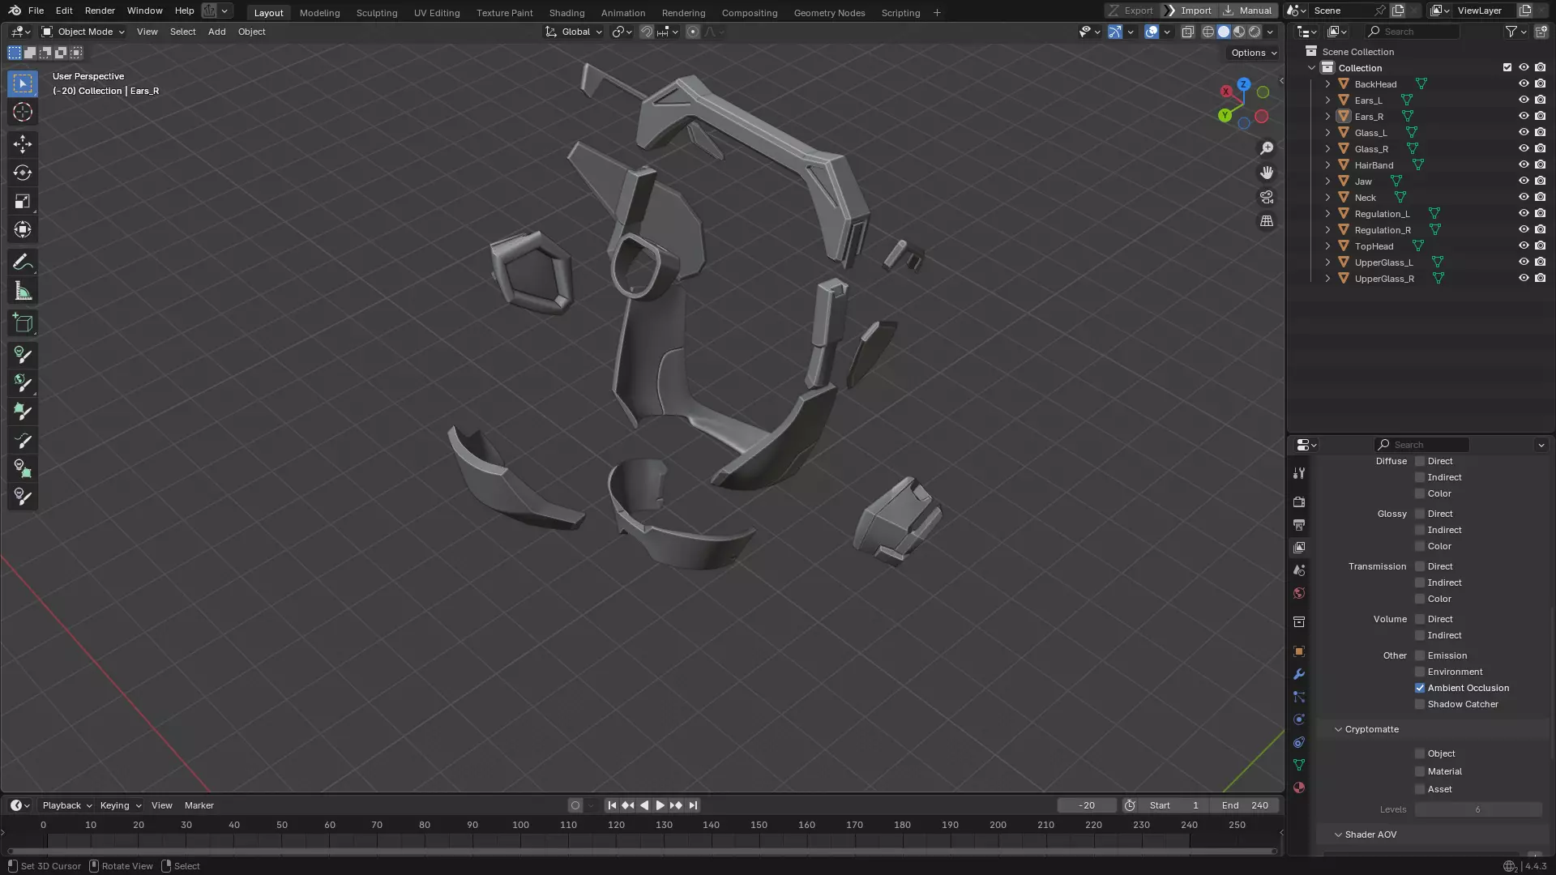Open the Add menu in viewport header
Image resolution: width=1556 pixels, height=875 pixels.
[x=216, y=32]
